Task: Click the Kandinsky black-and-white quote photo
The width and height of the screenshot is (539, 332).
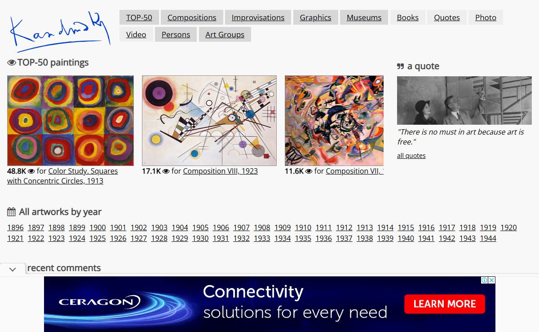Action: (x=464, y=100)
